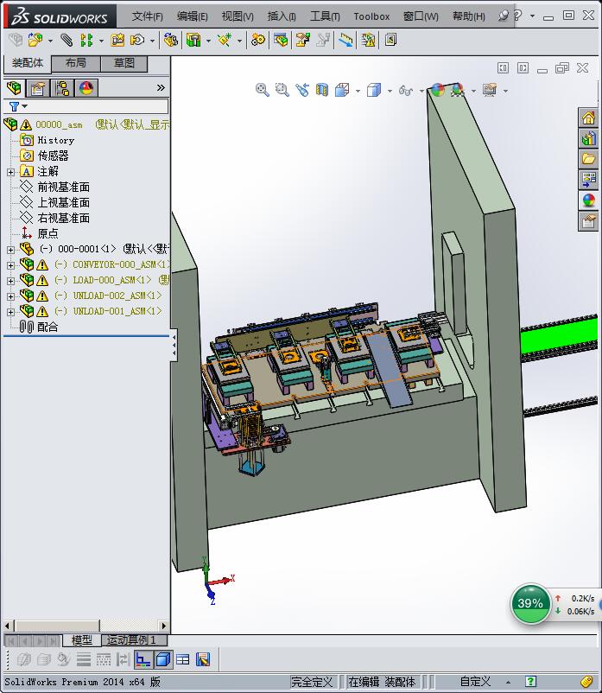This screenshot has width=602, height=693.
Task: Click the Section View icon
Action: (322, 90)
